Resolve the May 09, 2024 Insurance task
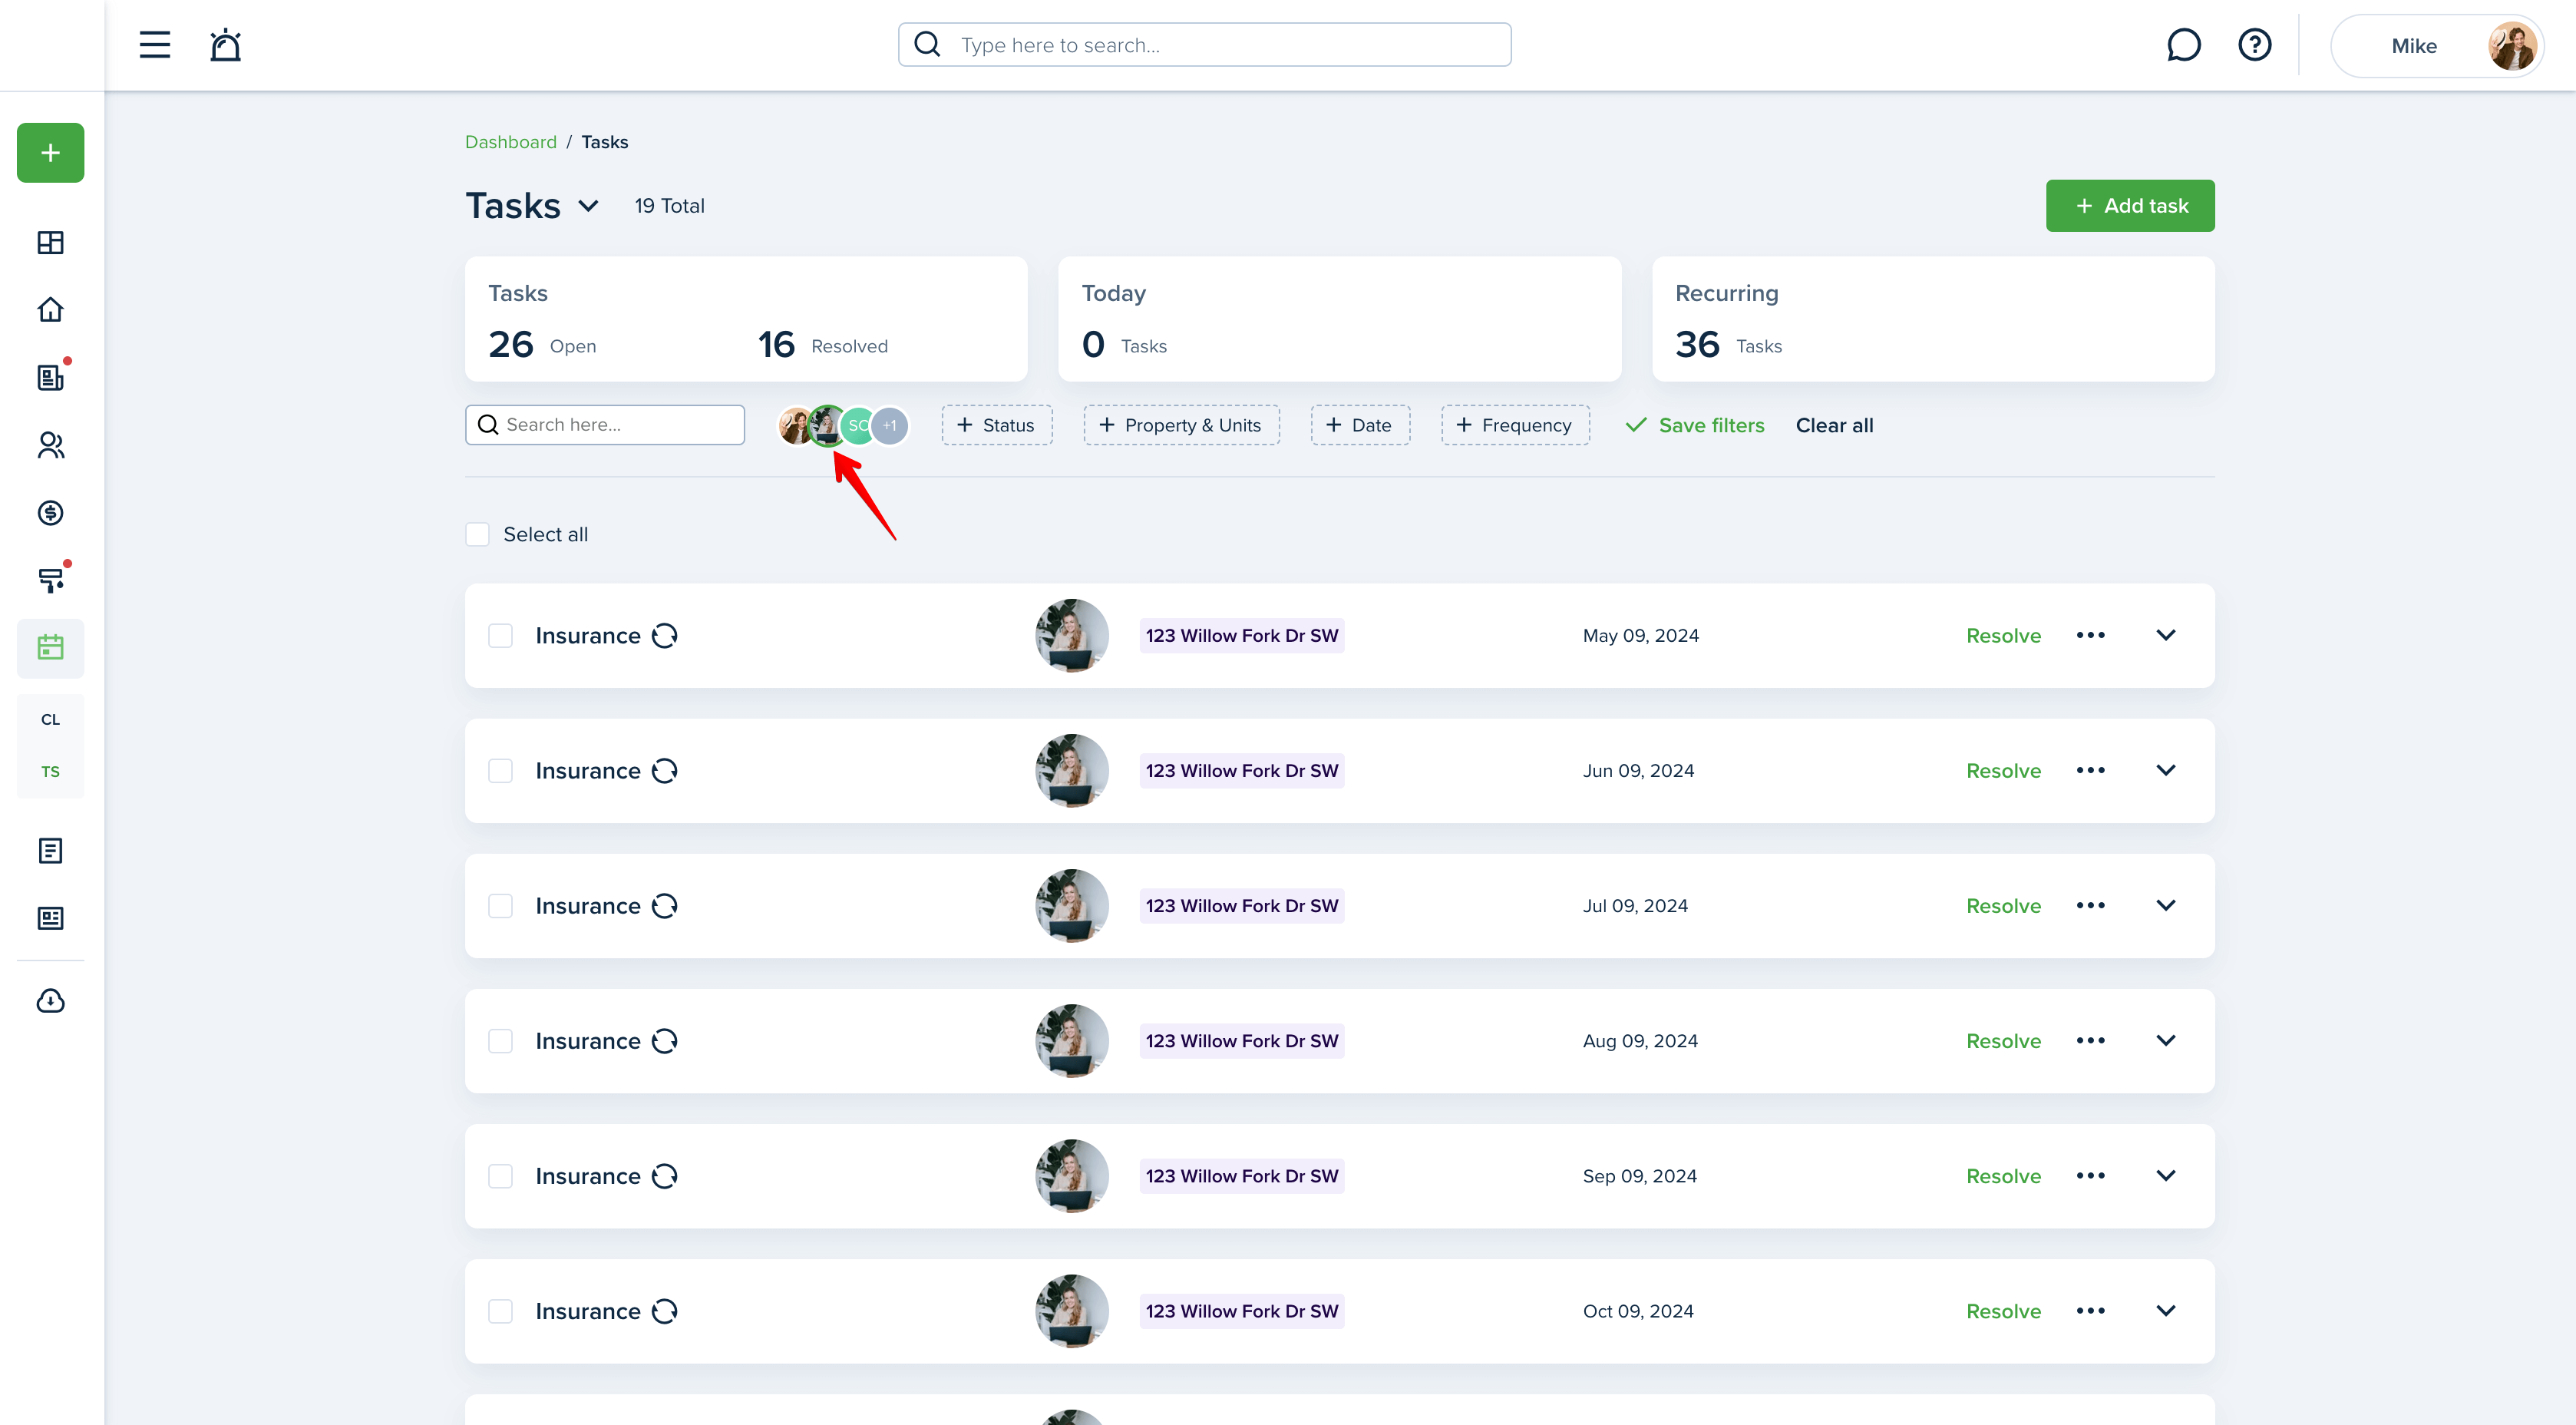 pos(2003,636)
